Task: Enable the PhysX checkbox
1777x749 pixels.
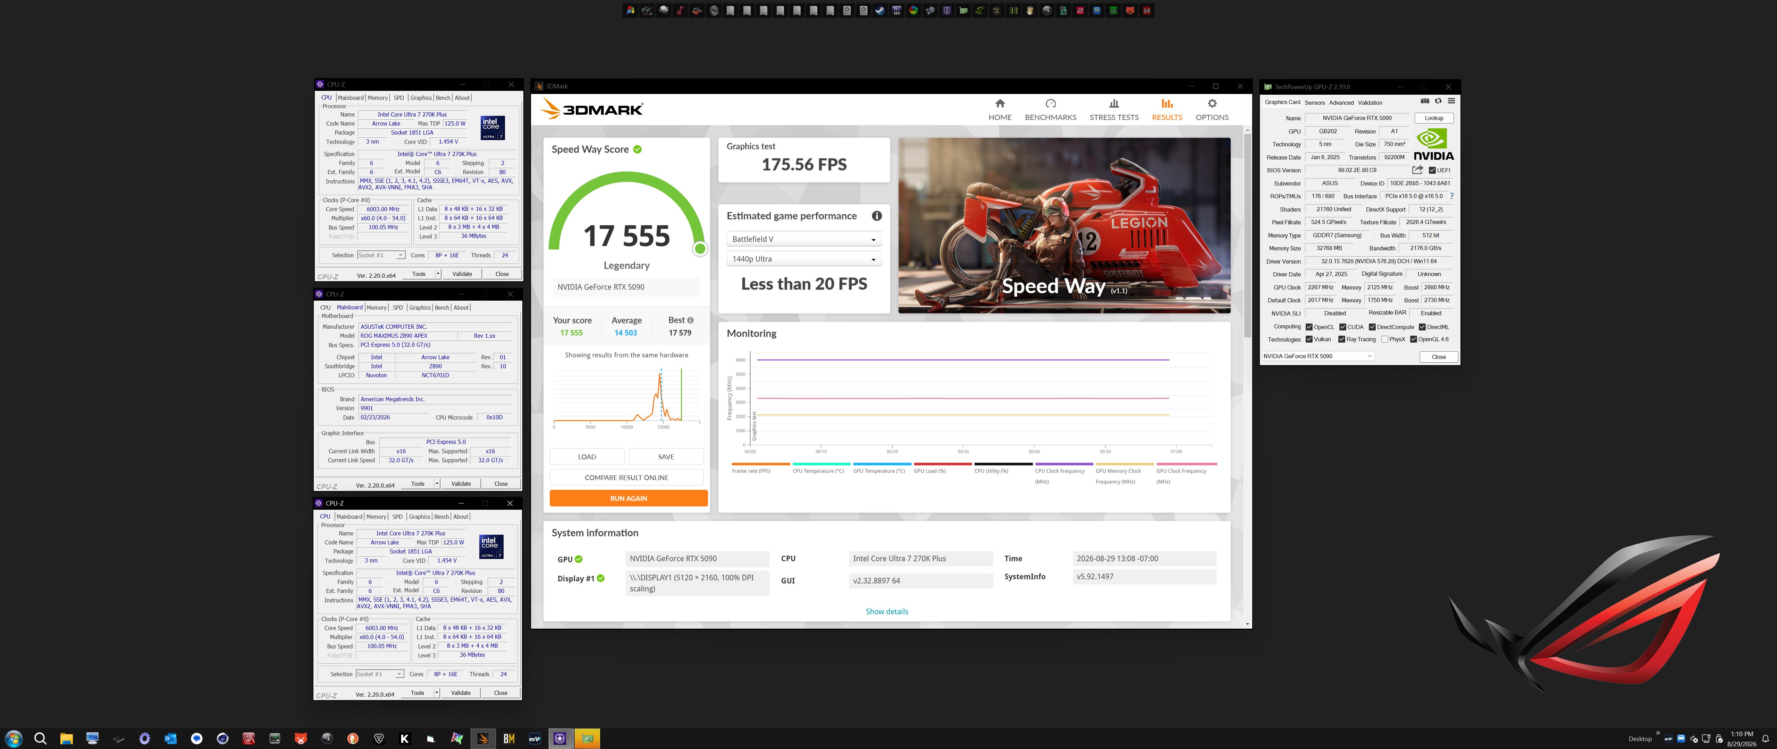Action: 1384,339
